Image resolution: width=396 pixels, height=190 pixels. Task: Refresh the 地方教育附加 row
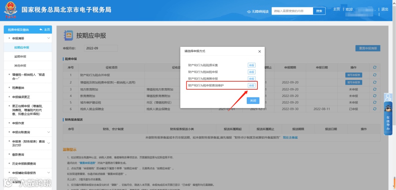click(374, 89)
